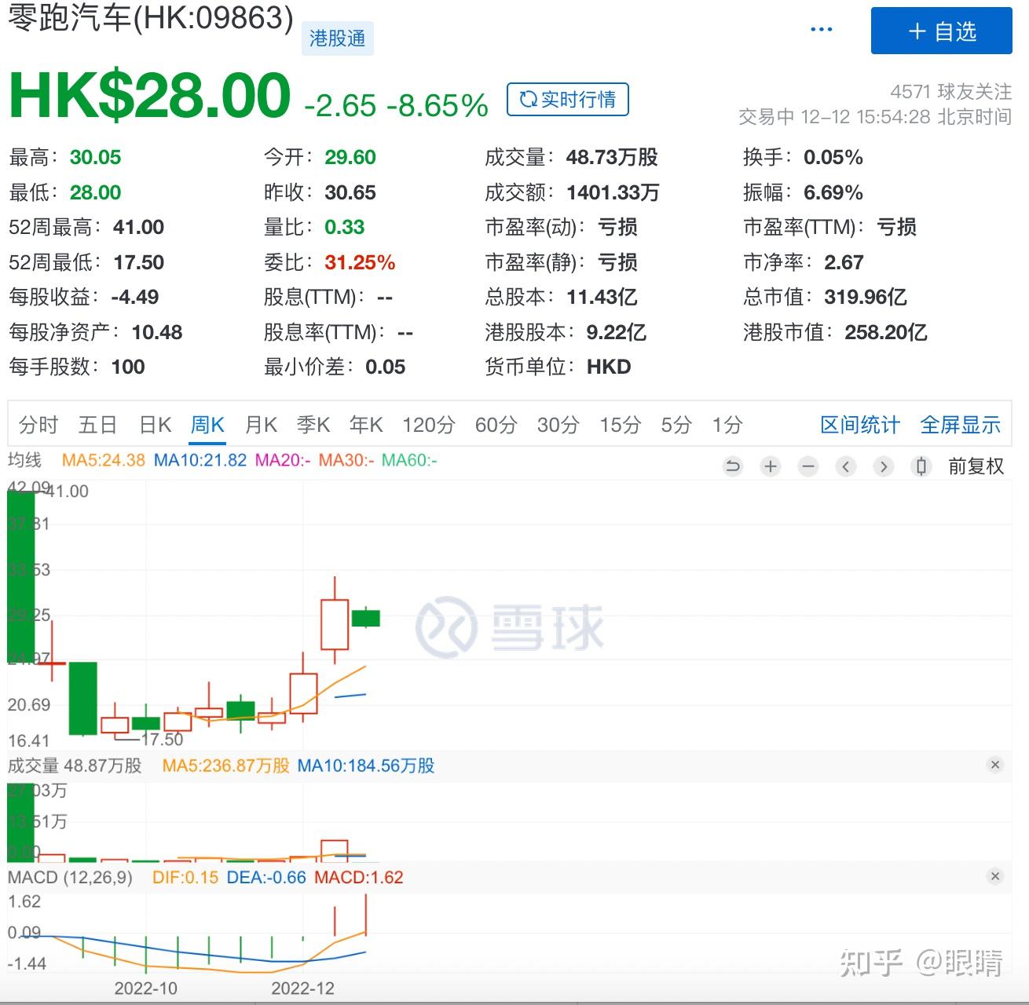Select the 周K chart tab
Screen dimensions: 1029x1005
207,425
